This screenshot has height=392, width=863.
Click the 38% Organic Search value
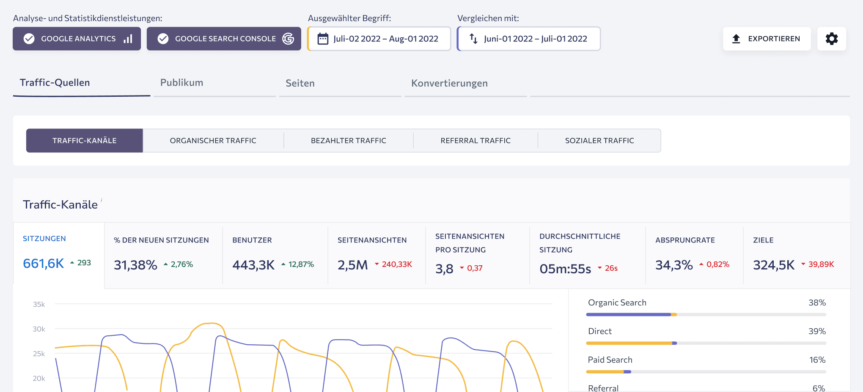817,303
